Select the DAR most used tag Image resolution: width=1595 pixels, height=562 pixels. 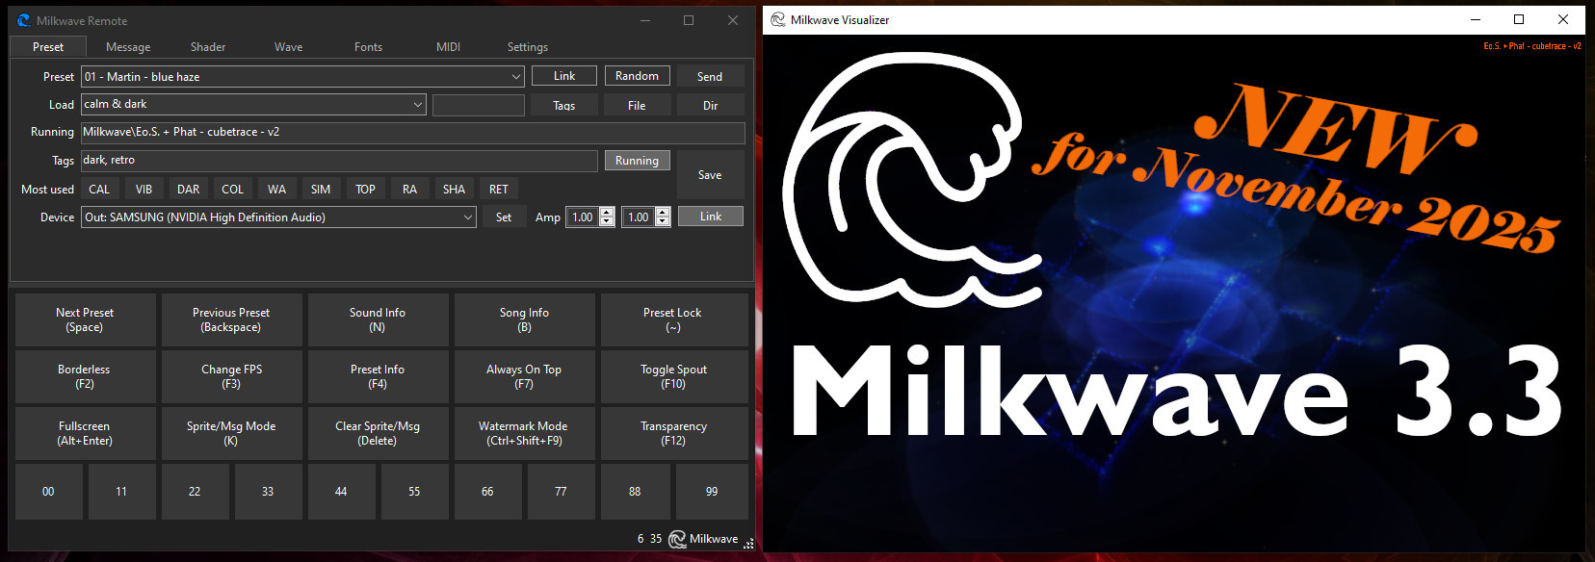(189, 190)
